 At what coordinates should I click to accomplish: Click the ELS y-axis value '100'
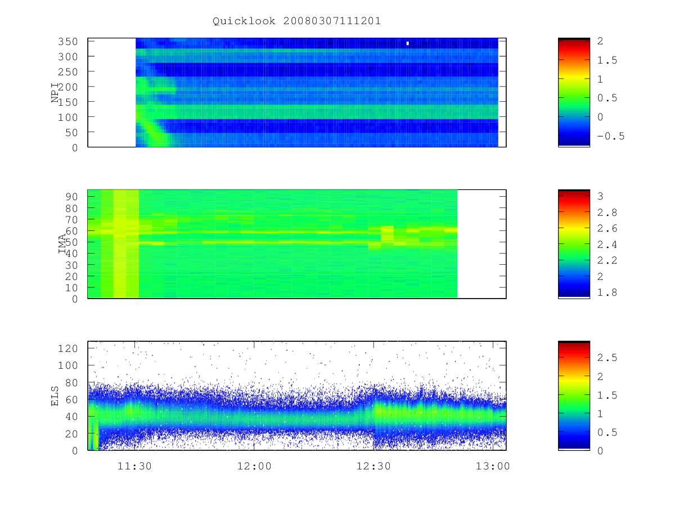68,365
